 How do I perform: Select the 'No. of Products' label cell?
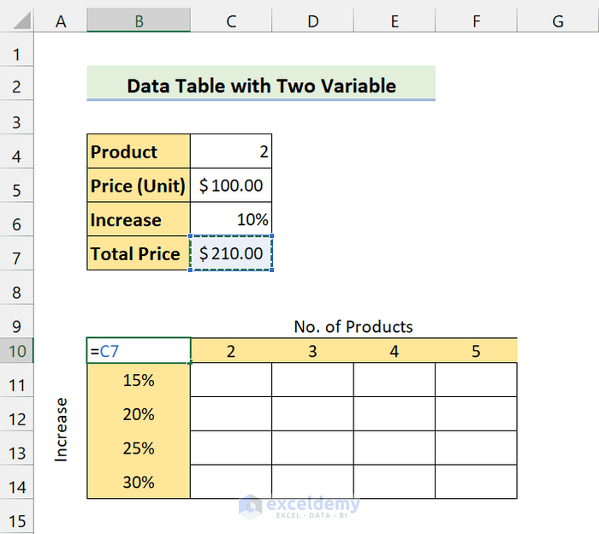(x=353, y=327)
